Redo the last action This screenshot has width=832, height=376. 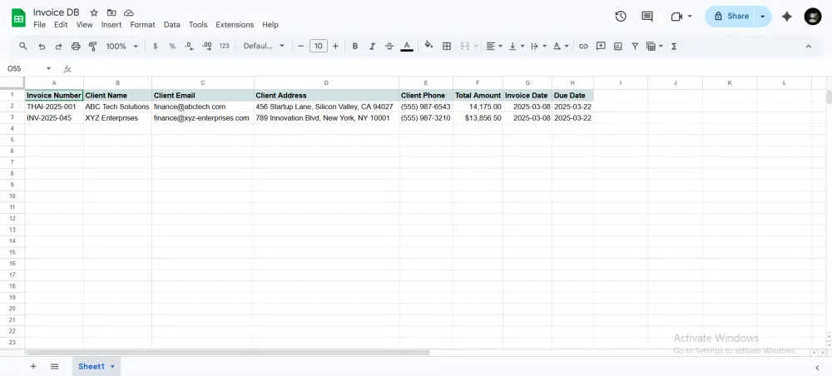coord(58,46)
